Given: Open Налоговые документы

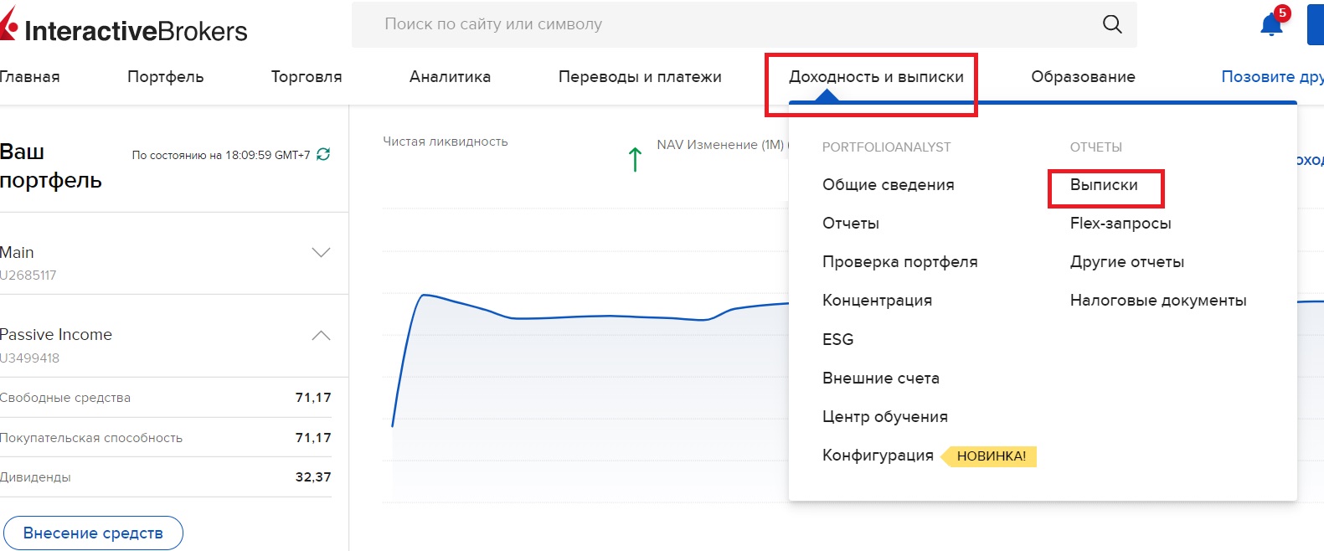Looking at the screenshot, I should (x=1157, y=301).
